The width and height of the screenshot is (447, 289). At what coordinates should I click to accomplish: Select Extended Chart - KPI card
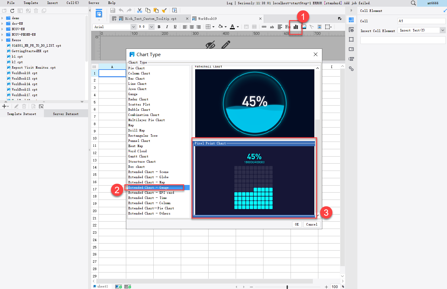pos(151,193)
